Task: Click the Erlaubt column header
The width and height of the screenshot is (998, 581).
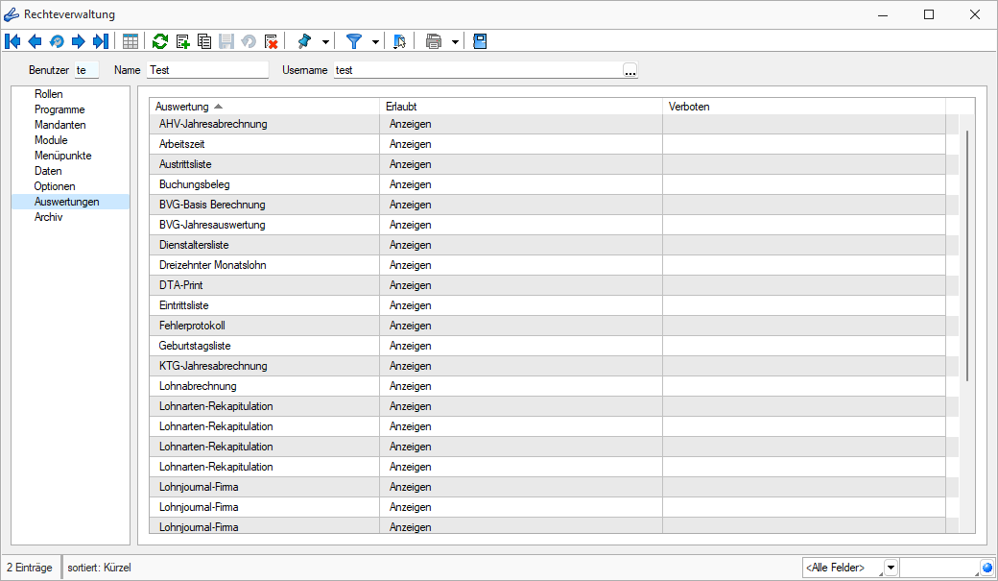Action: [521, 107]
